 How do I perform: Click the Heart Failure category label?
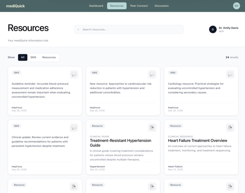point(175,167)
